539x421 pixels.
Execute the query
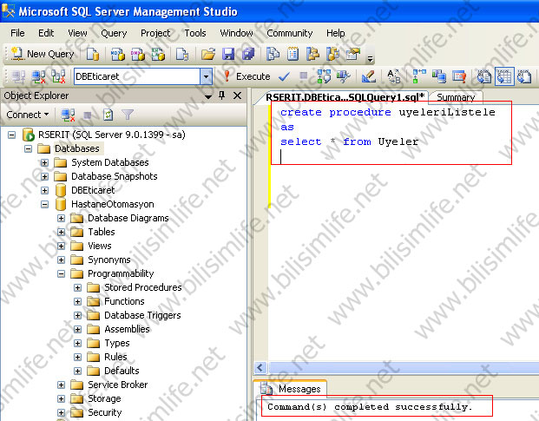pos(246,76)
